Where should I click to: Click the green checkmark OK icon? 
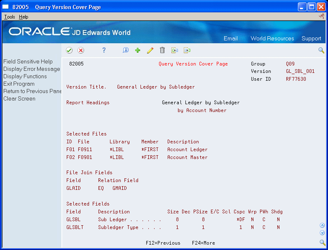[x=69, y=50]
